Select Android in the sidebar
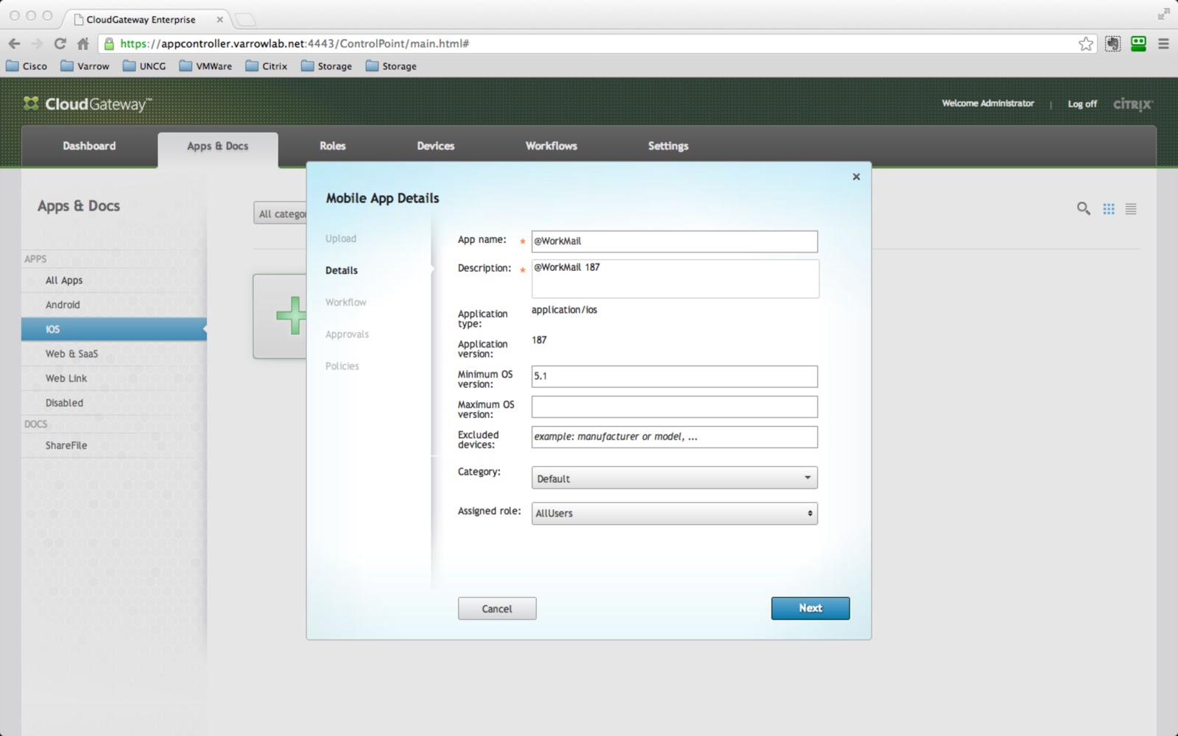 (x=114, y=305)
